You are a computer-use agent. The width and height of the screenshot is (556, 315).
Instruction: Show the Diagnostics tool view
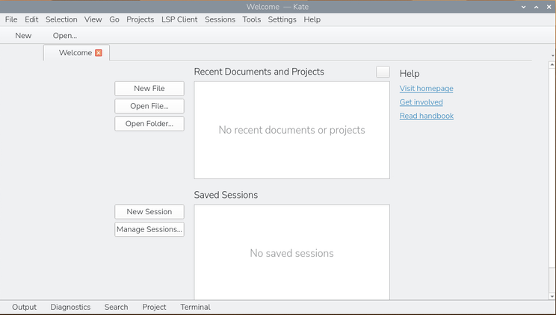pyautogui.click(x=70, y=308)
